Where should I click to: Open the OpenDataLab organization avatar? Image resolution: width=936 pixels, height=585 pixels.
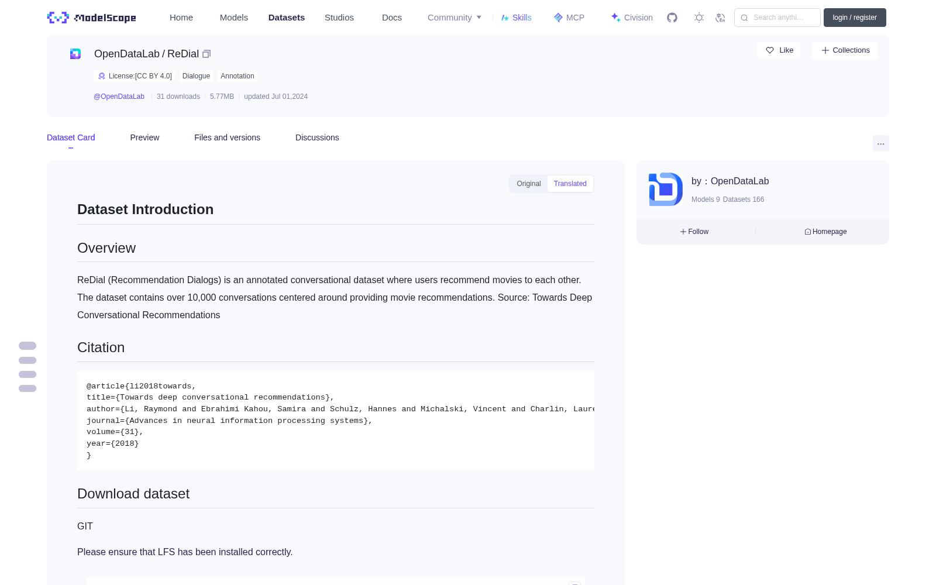(x=666, y=189)
